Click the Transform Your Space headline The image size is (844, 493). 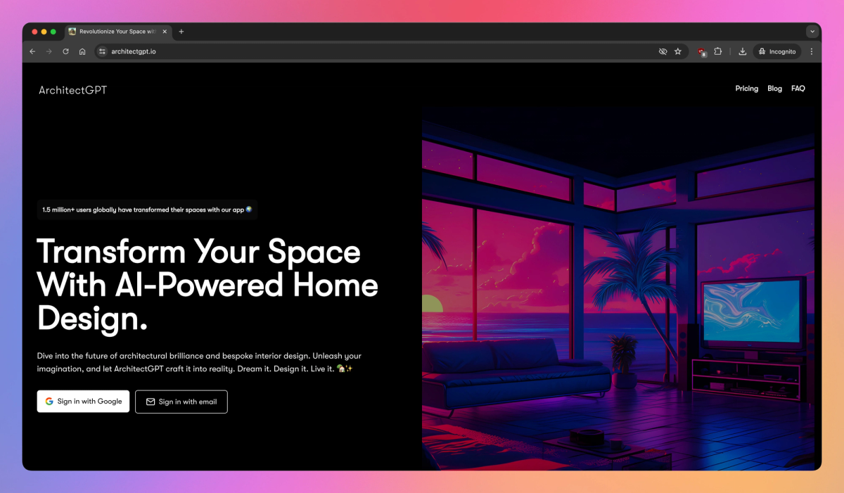click(x=207, y=285)
